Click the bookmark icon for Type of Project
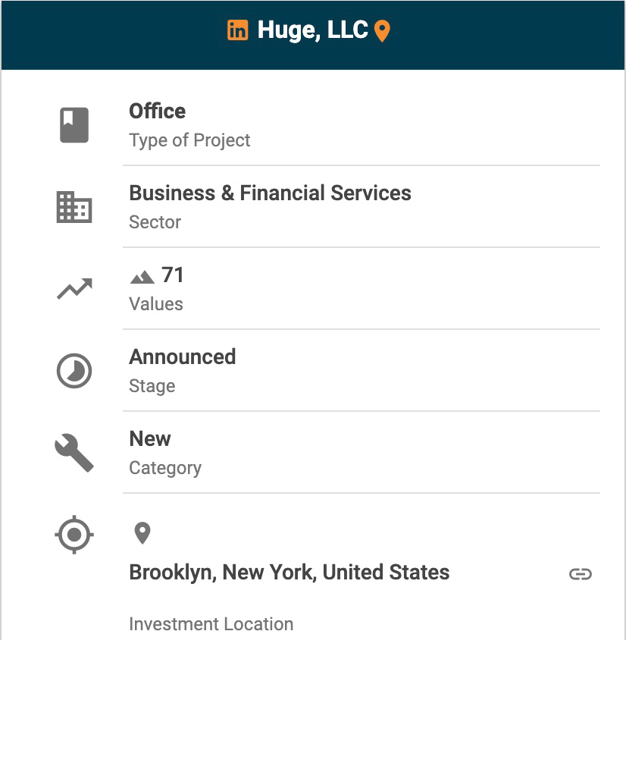Screen dimensions: 626x766 [x=74, y=125]
